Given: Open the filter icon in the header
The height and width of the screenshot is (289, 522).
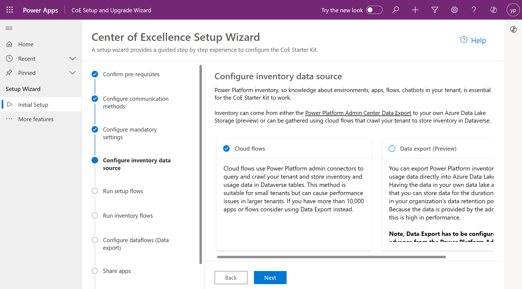Looking at the screenshot, I should pos(435,10).
